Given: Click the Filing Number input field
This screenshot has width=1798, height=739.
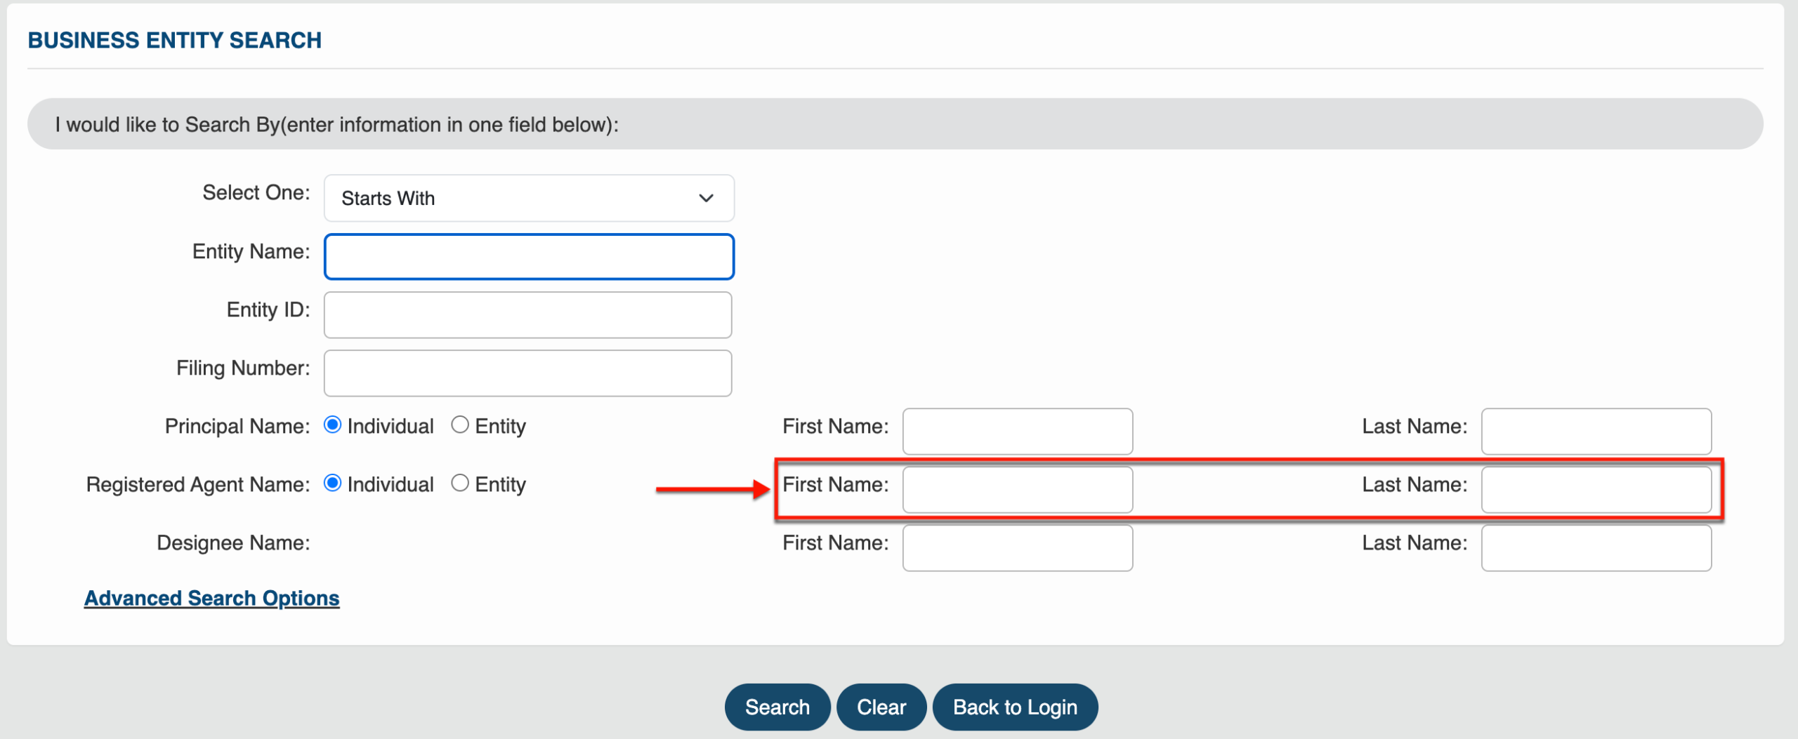Looking at the screenshot, I should click(x=527, y=373).
